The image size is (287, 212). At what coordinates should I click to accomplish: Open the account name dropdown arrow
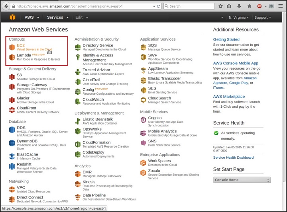[222, 18]
